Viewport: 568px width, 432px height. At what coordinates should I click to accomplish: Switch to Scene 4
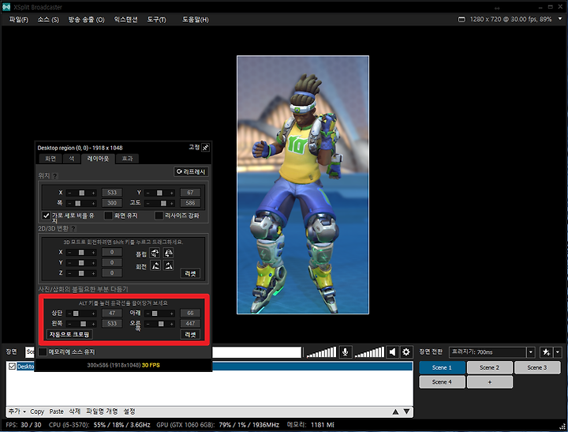click(442, 382)
